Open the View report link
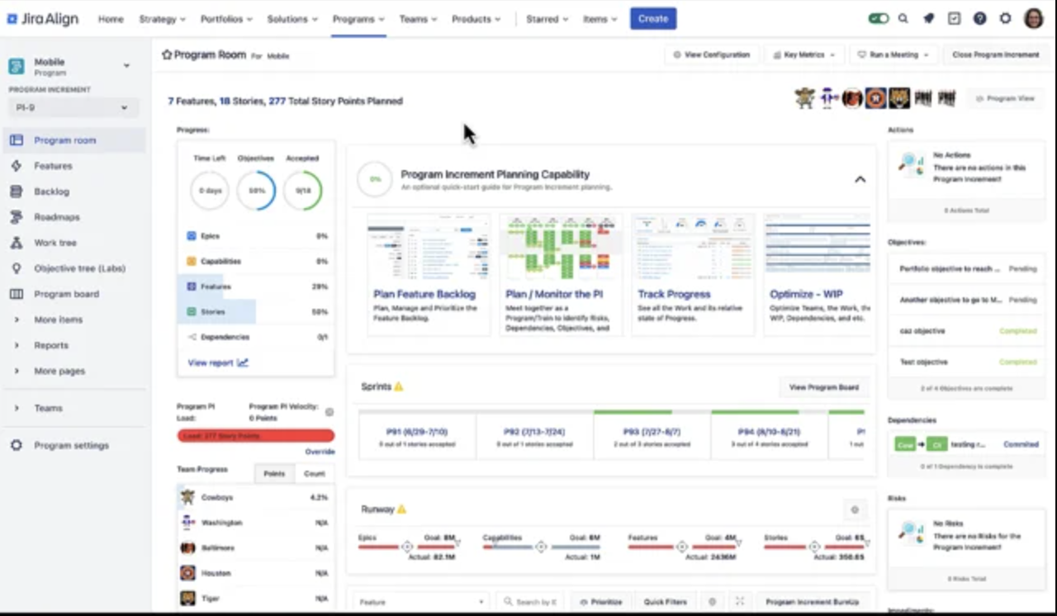 coord(218,362)
